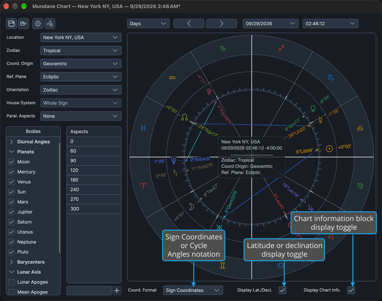Click the Aquarius waves symbol on wheel
Screen dimensions: 382x301
pos(172,78)
